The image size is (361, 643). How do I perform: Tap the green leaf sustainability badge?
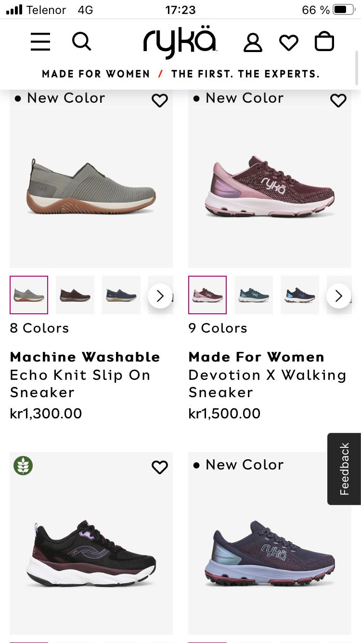[23, 466]
